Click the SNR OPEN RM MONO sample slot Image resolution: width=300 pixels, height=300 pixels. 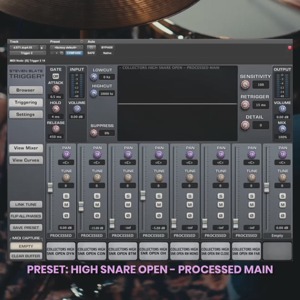184,251
